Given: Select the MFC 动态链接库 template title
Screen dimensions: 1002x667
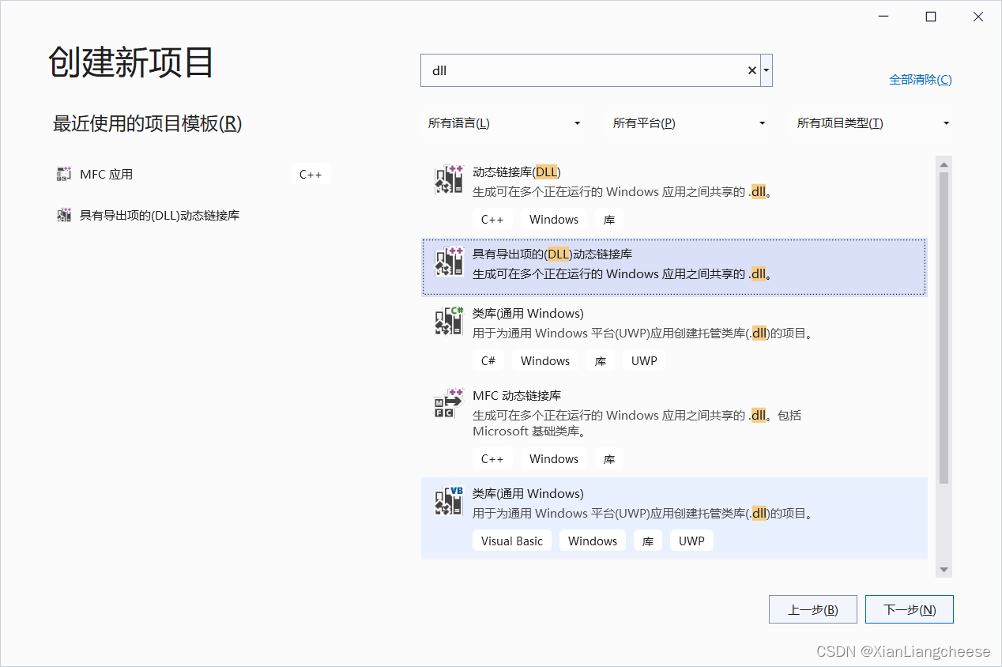Looking at the screenshot, I should tap(517, 395).
